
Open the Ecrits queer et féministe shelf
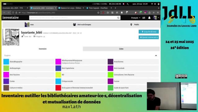tap(81, 88)
